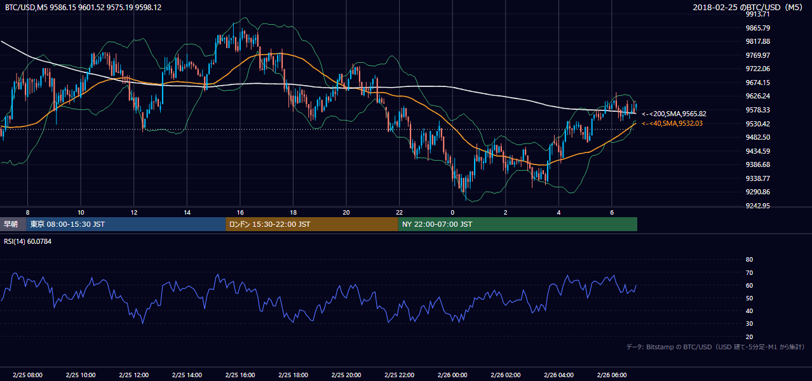Click the 9626.24 price axis label
Viewport: 812px width, 381px height.
click(x=758, y=96)
